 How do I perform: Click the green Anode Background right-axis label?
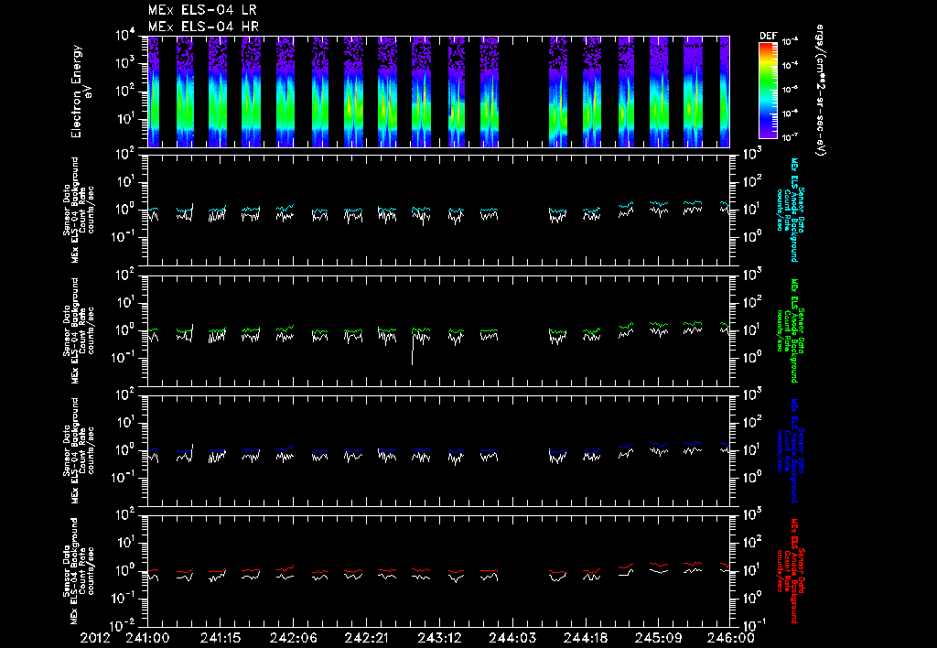tap(792, 330)
